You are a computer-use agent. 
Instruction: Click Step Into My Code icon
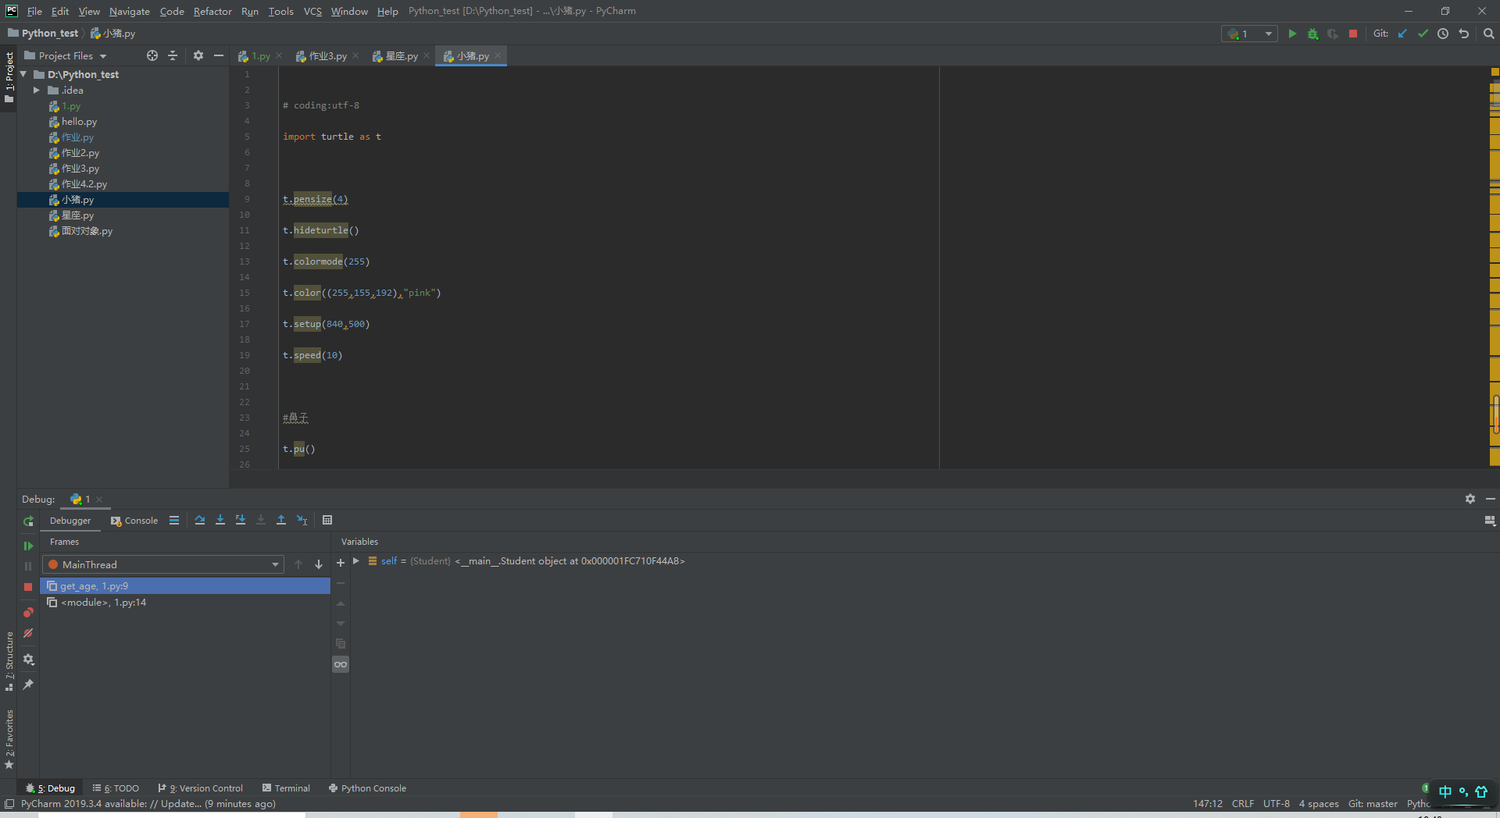[241, 520]
